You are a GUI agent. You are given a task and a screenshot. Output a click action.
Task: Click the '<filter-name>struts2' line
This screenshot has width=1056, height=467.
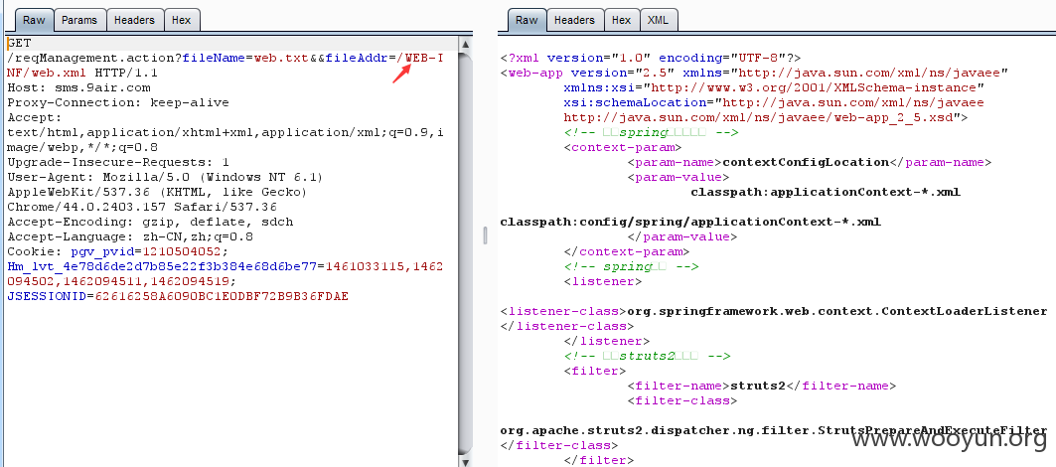[762, 386]
